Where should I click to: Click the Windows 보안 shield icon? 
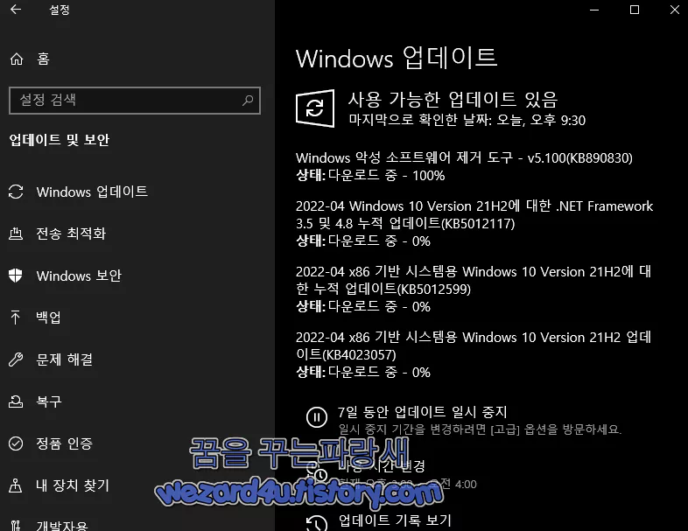(16, 276)
